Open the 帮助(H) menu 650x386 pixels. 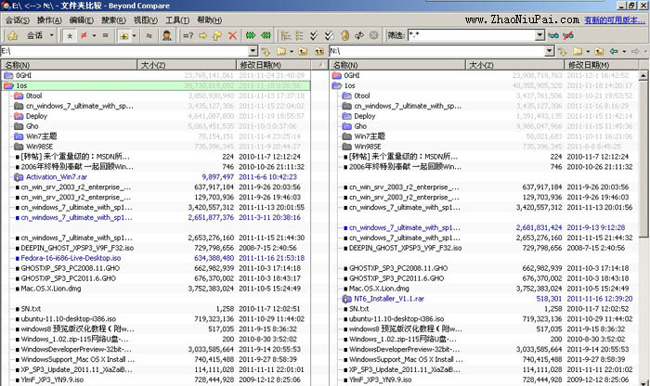(209, 19)
